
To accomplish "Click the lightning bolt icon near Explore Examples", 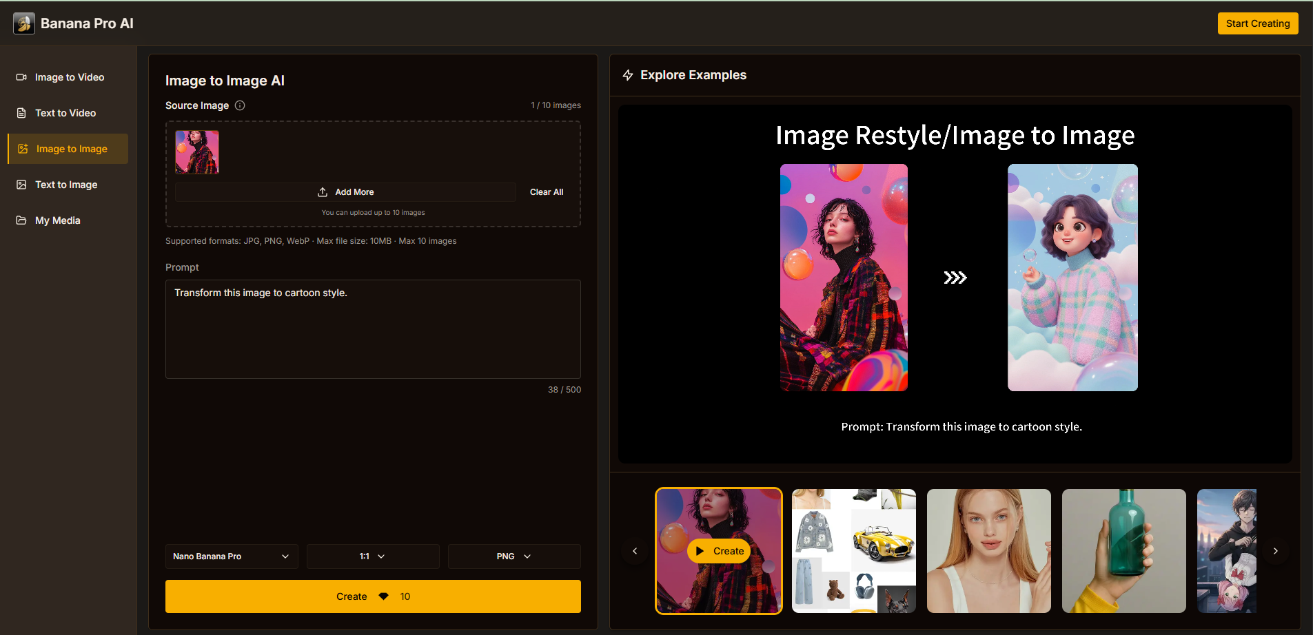I will [x=628, y=75].
